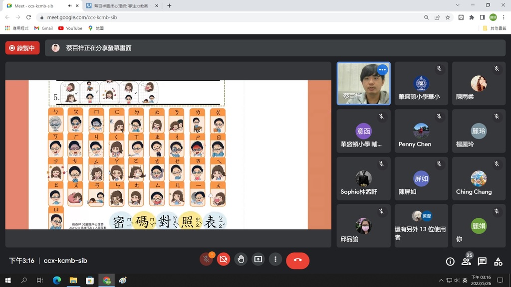Click your own tile labeled 你
Screen dimensions: 511x287
[x=479, y=226]
